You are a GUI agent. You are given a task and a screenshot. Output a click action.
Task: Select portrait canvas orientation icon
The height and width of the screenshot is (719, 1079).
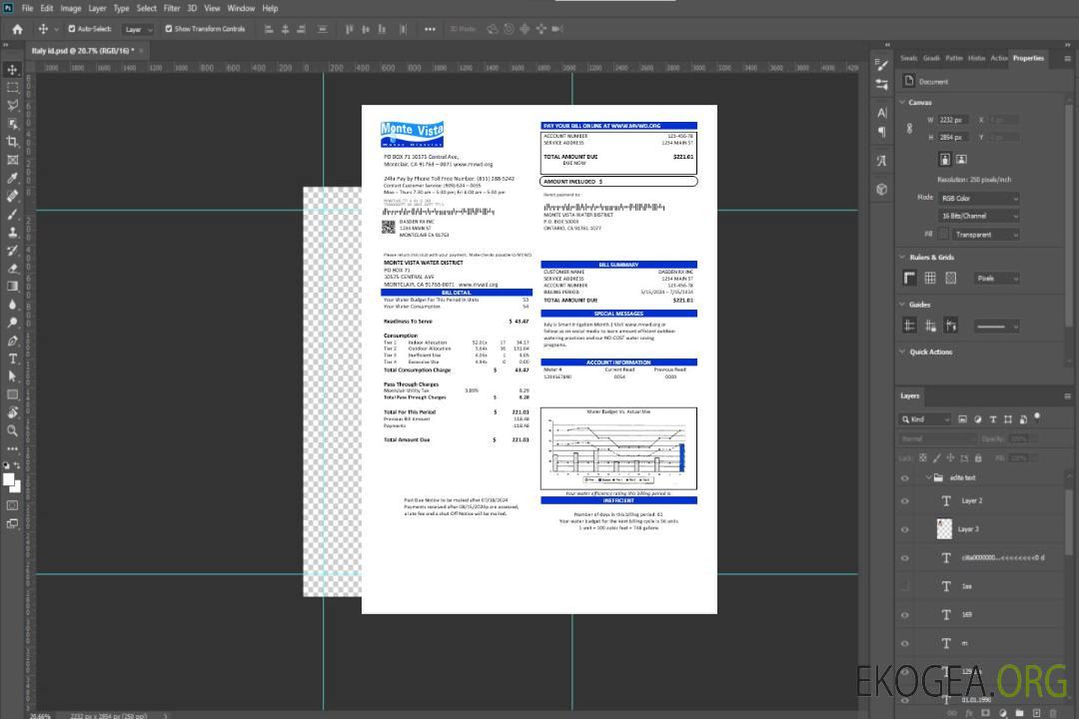click(x=945, y=160)
